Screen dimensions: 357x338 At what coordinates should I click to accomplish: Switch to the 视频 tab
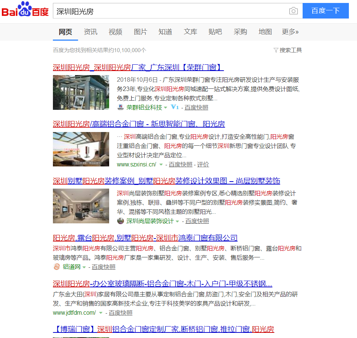pos(115,32)
